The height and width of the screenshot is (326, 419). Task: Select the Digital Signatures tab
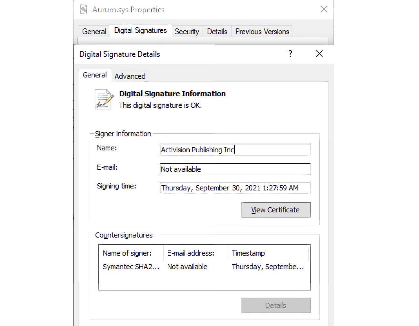(x=141, y=30)
